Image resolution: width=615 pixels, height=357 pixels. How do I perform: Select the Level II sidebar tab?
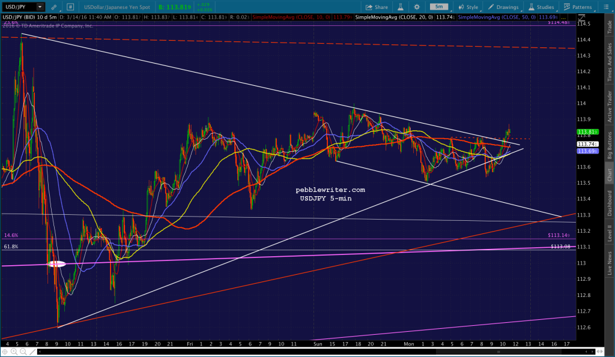(x=610, y=233)
